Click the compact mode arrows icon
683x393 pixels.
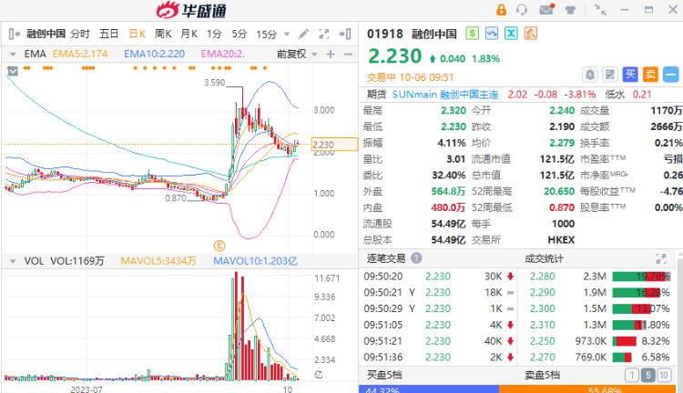tap(601, 10)
